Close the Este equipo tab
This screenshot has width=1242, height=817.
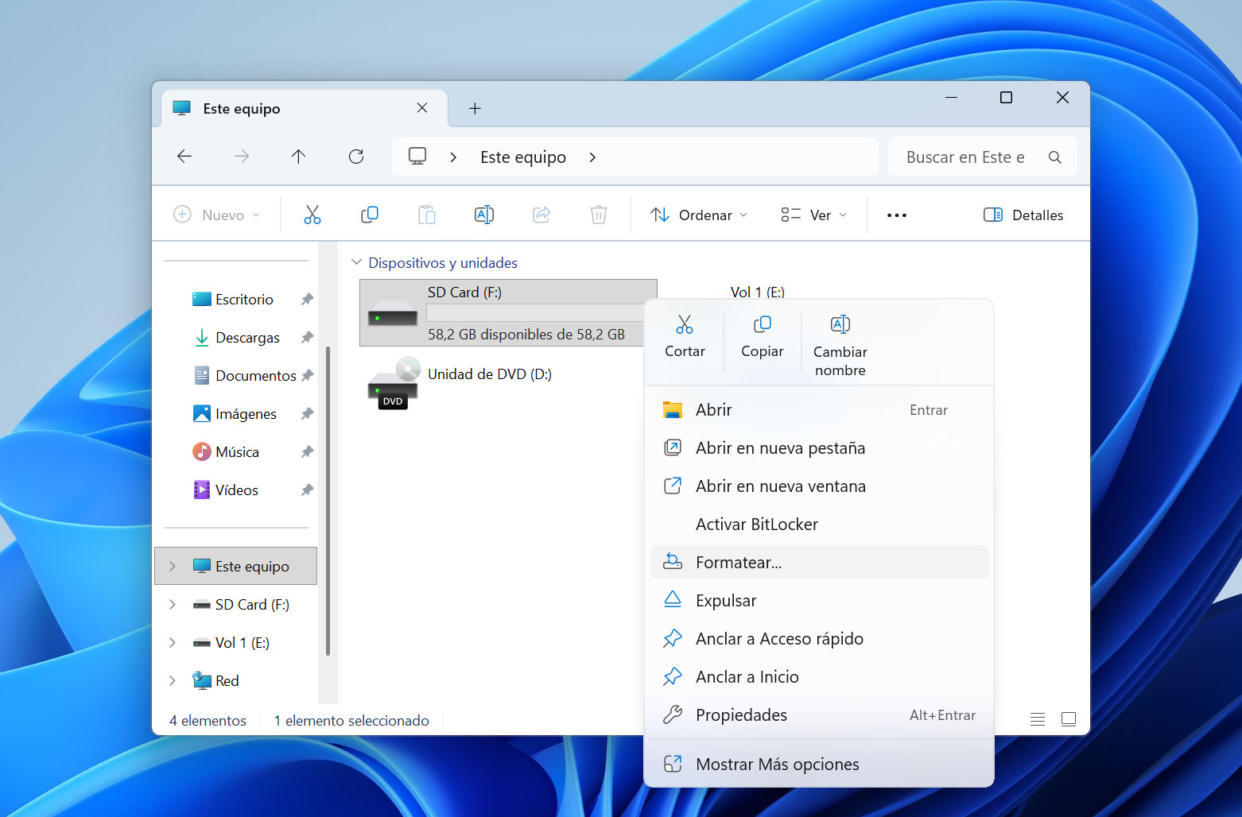422,108
